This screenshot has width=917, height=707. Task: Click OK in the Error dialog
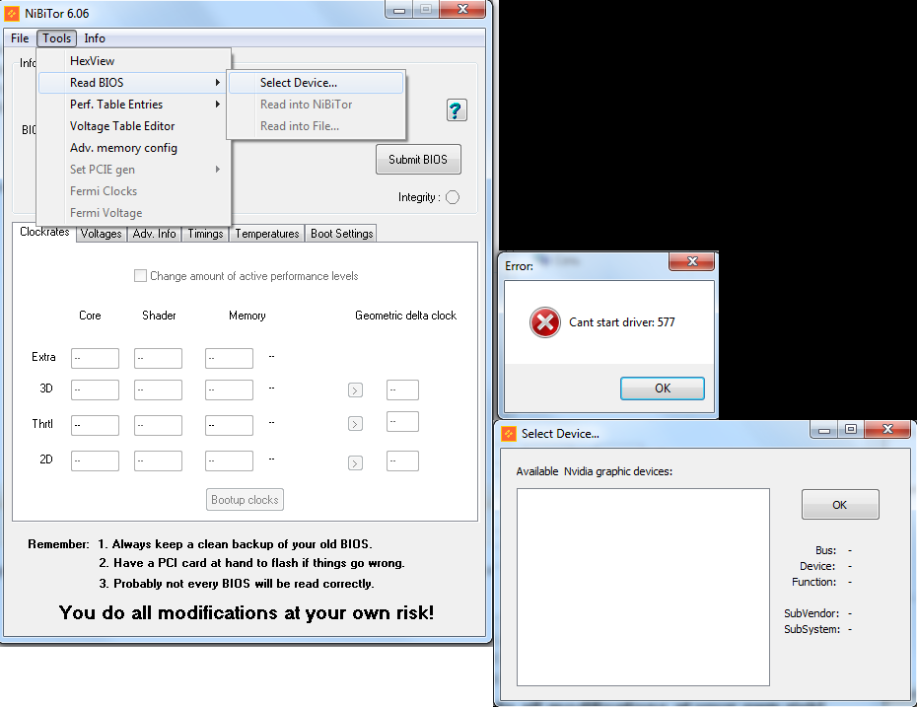(x=662, y=389)
